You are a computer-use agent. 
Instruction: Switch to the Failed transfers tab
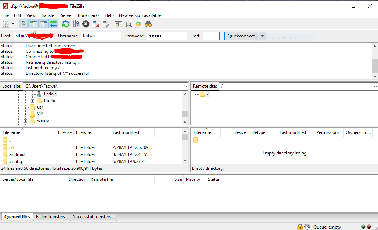point(50,217)
